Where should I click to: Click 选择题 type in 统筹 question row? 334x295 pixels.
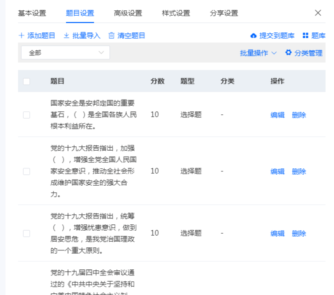click(x=191, y=233)
